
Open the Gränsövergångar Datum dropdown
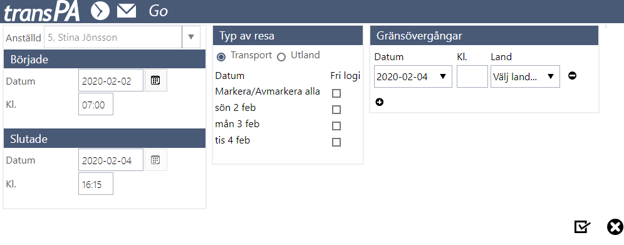pos(413,76)
